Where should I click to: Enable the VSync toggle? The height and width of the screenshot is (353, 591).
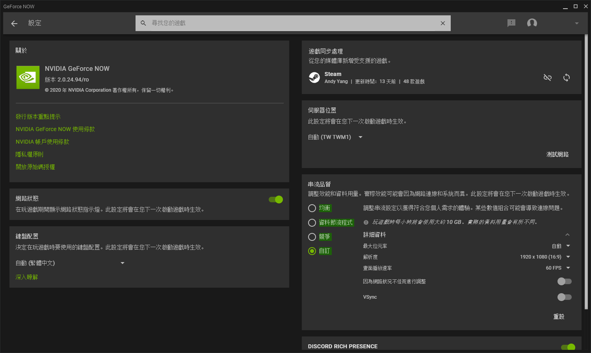pyautogui.click(x=564, y=297)
